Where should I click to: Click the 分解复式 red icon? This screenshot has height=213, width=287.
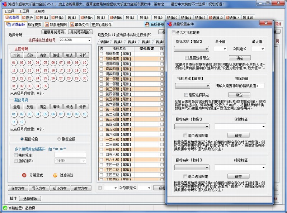(24, 175)
